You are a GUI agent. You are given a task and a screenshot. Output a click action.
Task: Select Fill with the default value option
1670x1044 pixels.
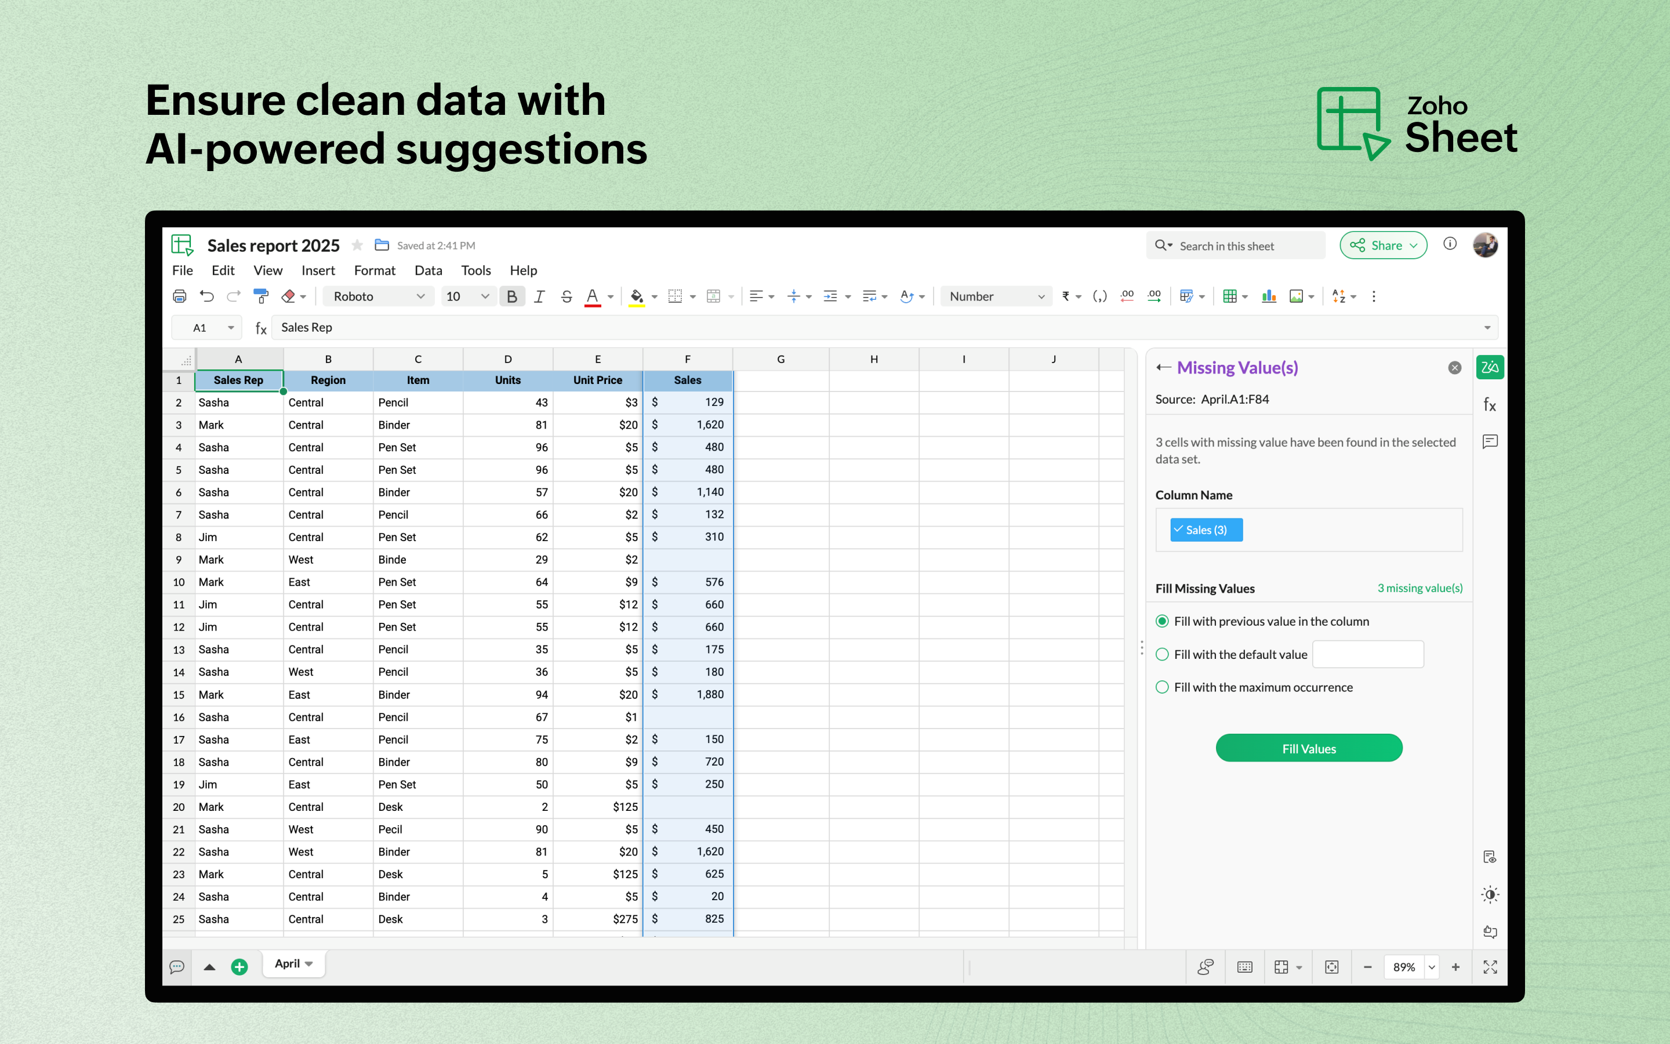tap(1162, 655)
